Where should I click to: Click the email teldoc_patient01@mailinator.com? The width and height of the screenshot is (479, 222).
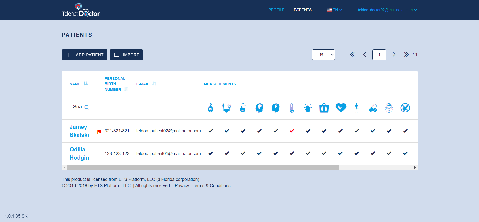[x=168, y=154]
